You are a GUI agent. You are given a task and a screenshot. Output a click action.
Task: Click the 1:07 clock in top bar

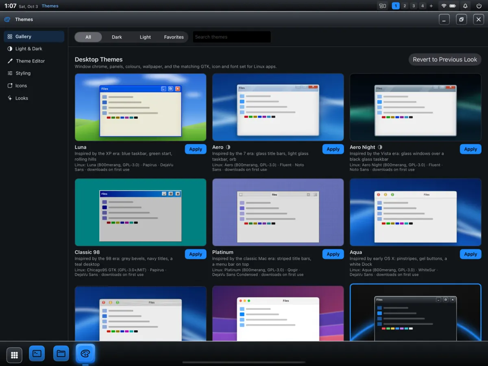[10, 6]
